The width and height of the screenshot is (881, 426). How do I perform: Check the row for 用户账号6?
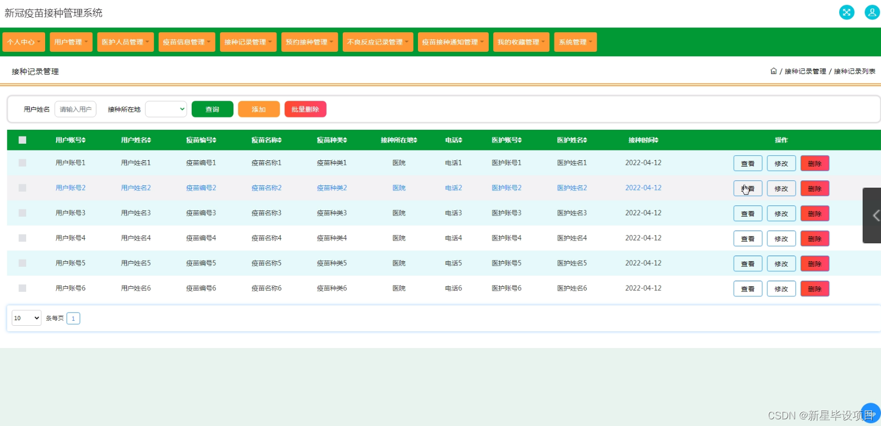[22, 288]
